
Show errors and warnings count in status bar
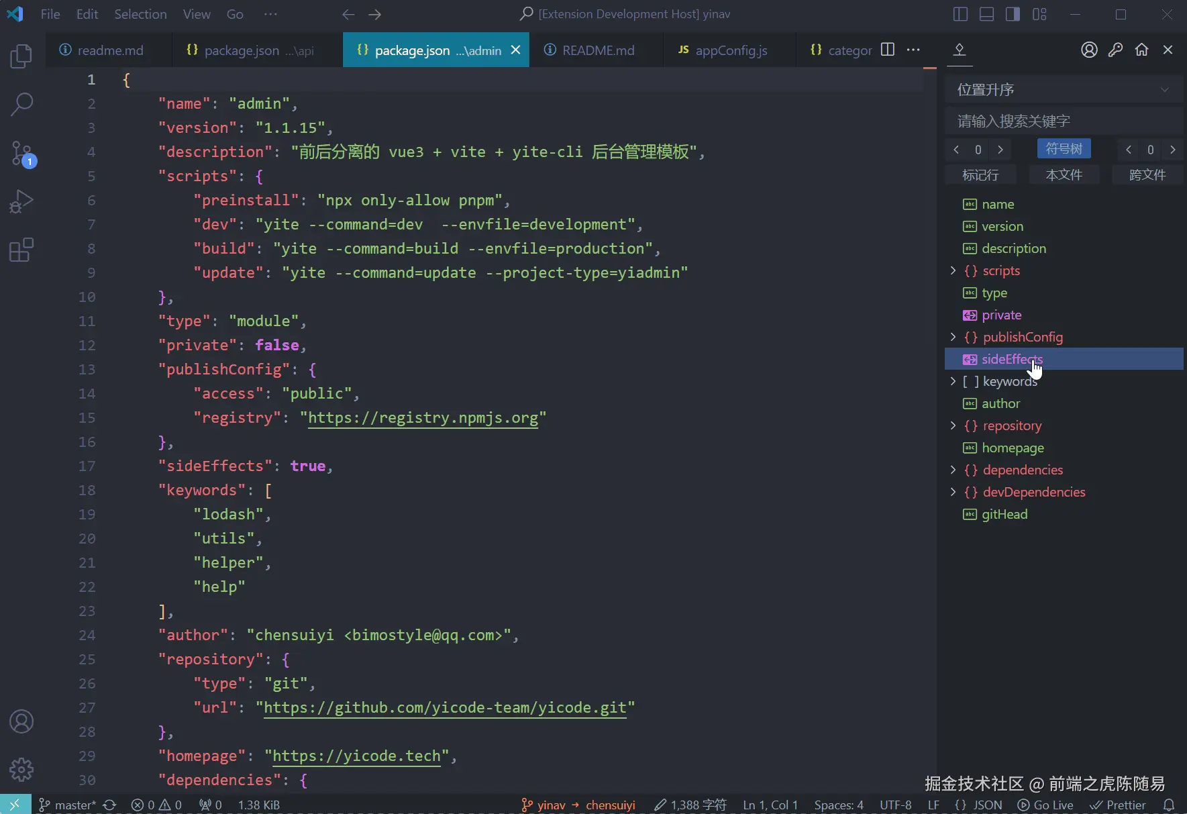point(156,805)
